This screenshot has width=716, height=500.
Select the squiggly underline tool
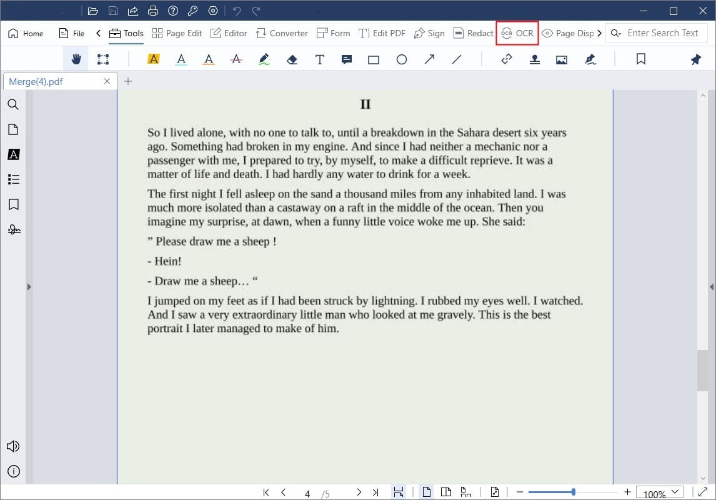tap(209, 59)
